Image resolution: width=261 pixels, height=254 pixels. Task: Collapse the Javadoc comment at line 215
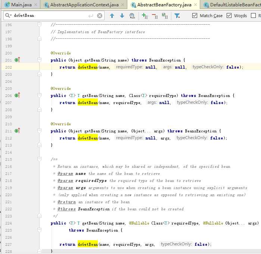(39, 159)
